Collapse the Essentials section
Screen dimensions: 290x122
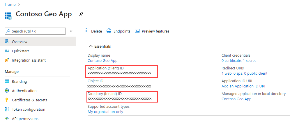click(x=91, y=46)
